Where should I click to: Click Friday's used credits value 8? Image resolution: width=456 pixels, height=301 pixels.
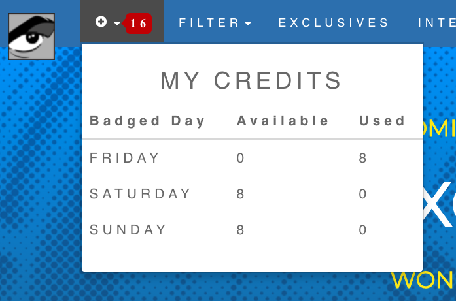[x=362, y=158]
